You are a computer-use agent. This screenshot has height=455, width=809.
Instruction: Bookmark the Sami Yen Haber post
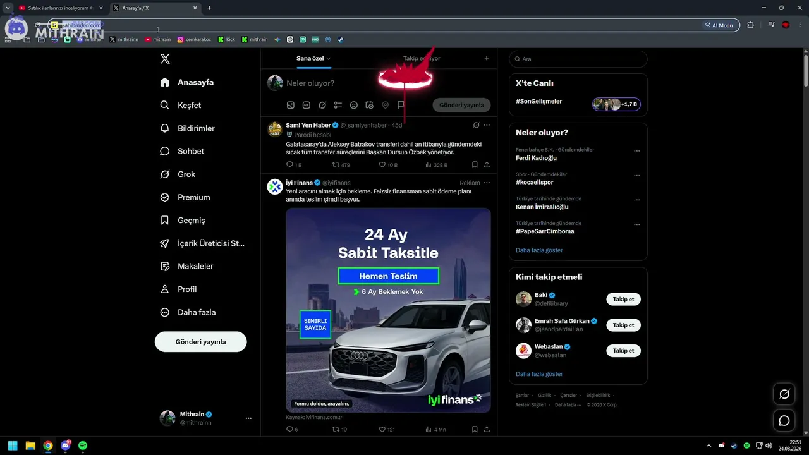[x=475, y=164]
